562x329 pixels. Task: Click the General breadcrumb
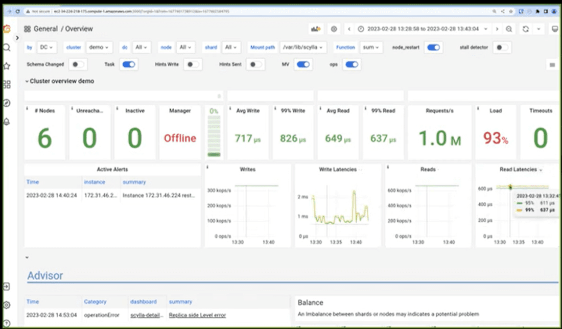[45, 29]
